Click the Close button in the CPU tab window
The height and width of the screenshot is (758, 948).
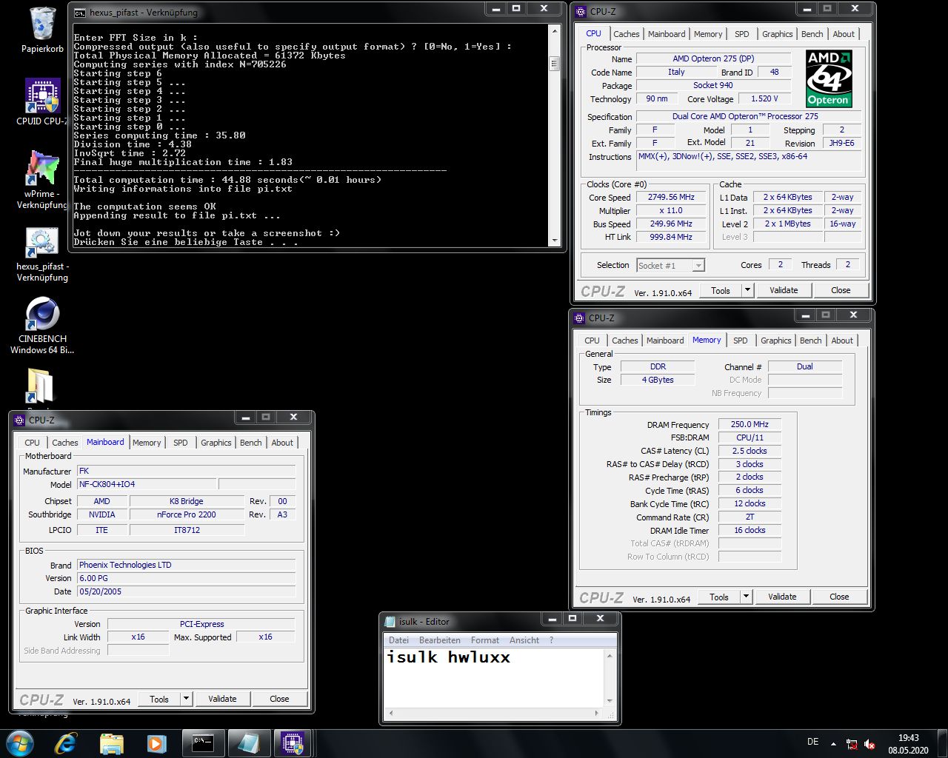click(x=841, y=290)
